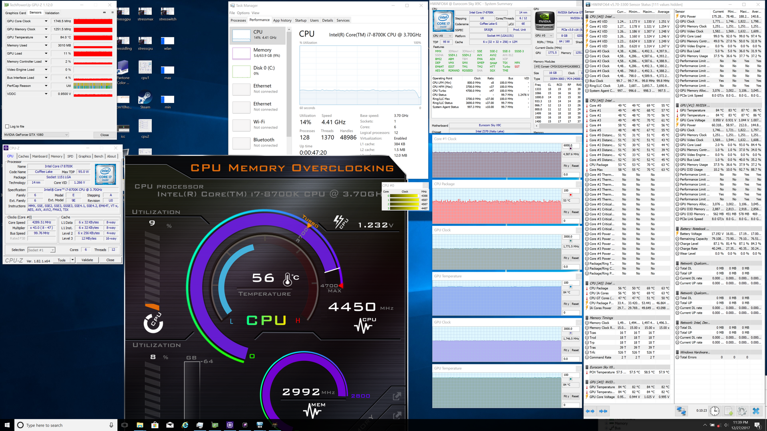
Task: Click HWiNFO expand columns arrows icon
Action: 590,411
